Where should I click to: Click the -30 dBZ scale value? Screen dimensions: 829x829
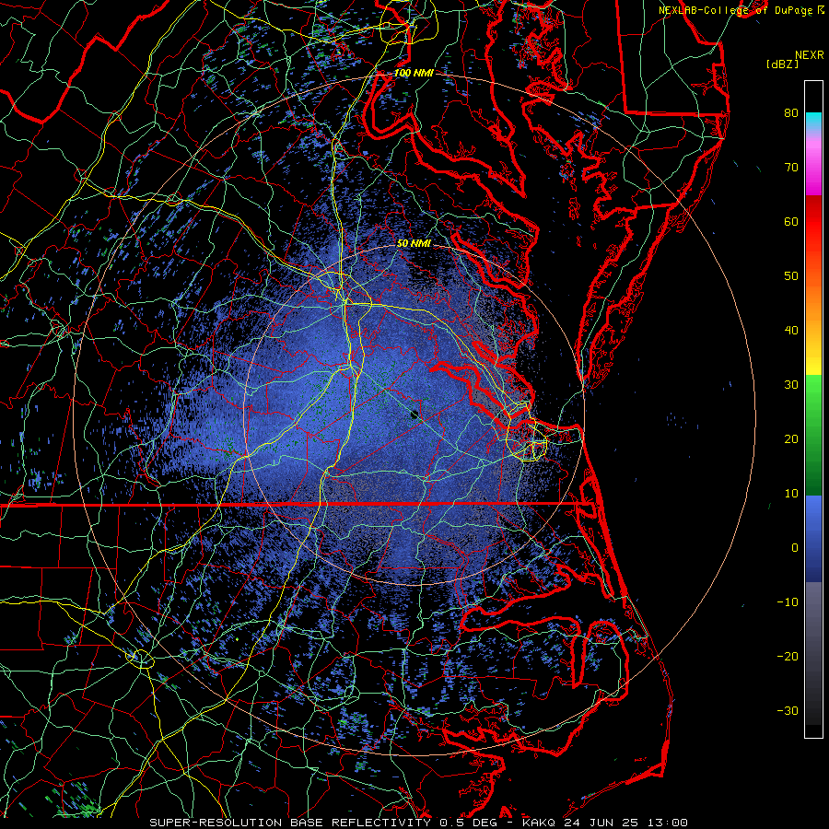[788, 710]
